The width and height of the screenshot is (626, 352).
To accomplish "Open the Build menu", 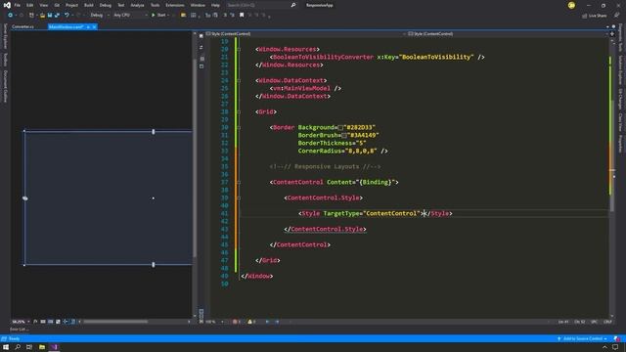I will coord(89,5).
